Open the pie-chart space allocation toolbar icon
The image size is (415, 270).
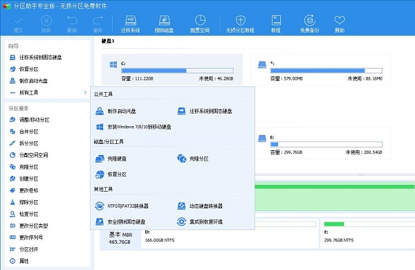point(200,24)
